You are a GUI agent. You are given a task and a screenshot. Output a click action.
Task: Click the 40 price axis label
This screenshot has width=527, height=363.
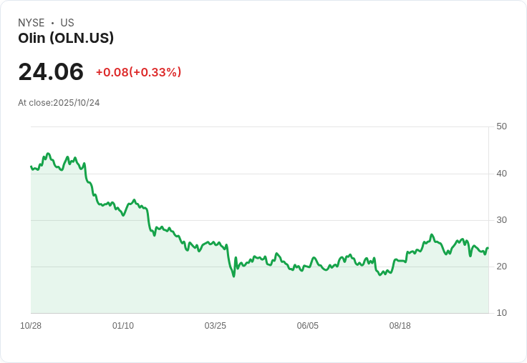click(x=501, y=173)
